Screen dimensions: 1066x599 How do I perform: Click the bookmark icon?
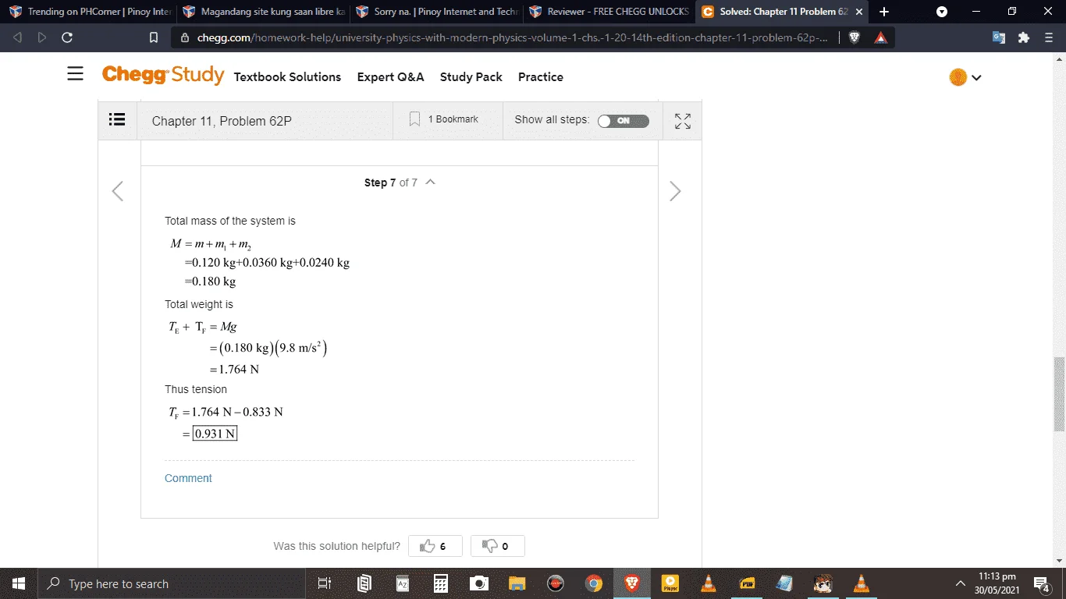[x=415, y=119]
